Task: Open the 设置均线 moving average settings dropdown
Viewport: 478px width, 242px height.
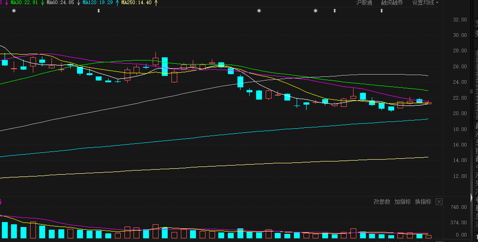Action: [x=425, y=3]
